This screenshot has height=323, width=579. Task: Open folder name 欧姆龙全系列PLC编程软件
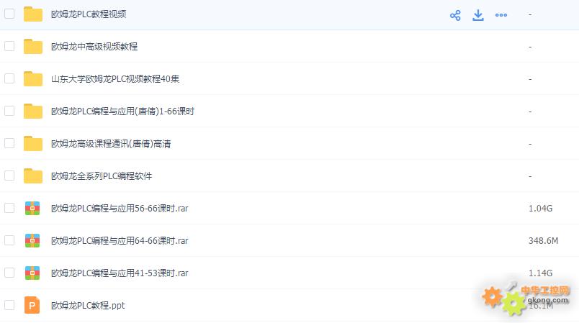(102, 176)
